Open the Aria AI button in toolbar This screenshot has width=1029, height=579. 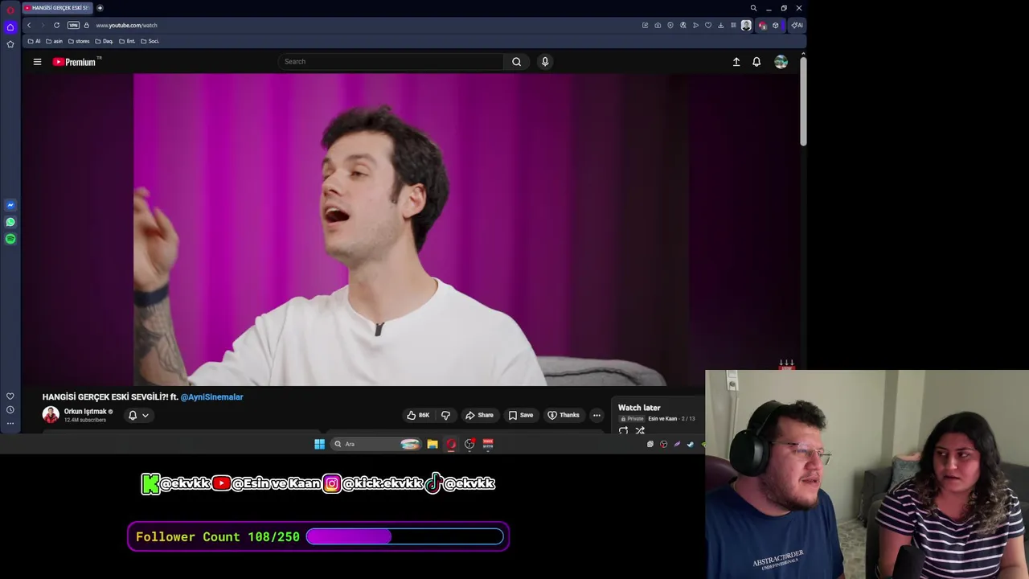coord(797,25)
